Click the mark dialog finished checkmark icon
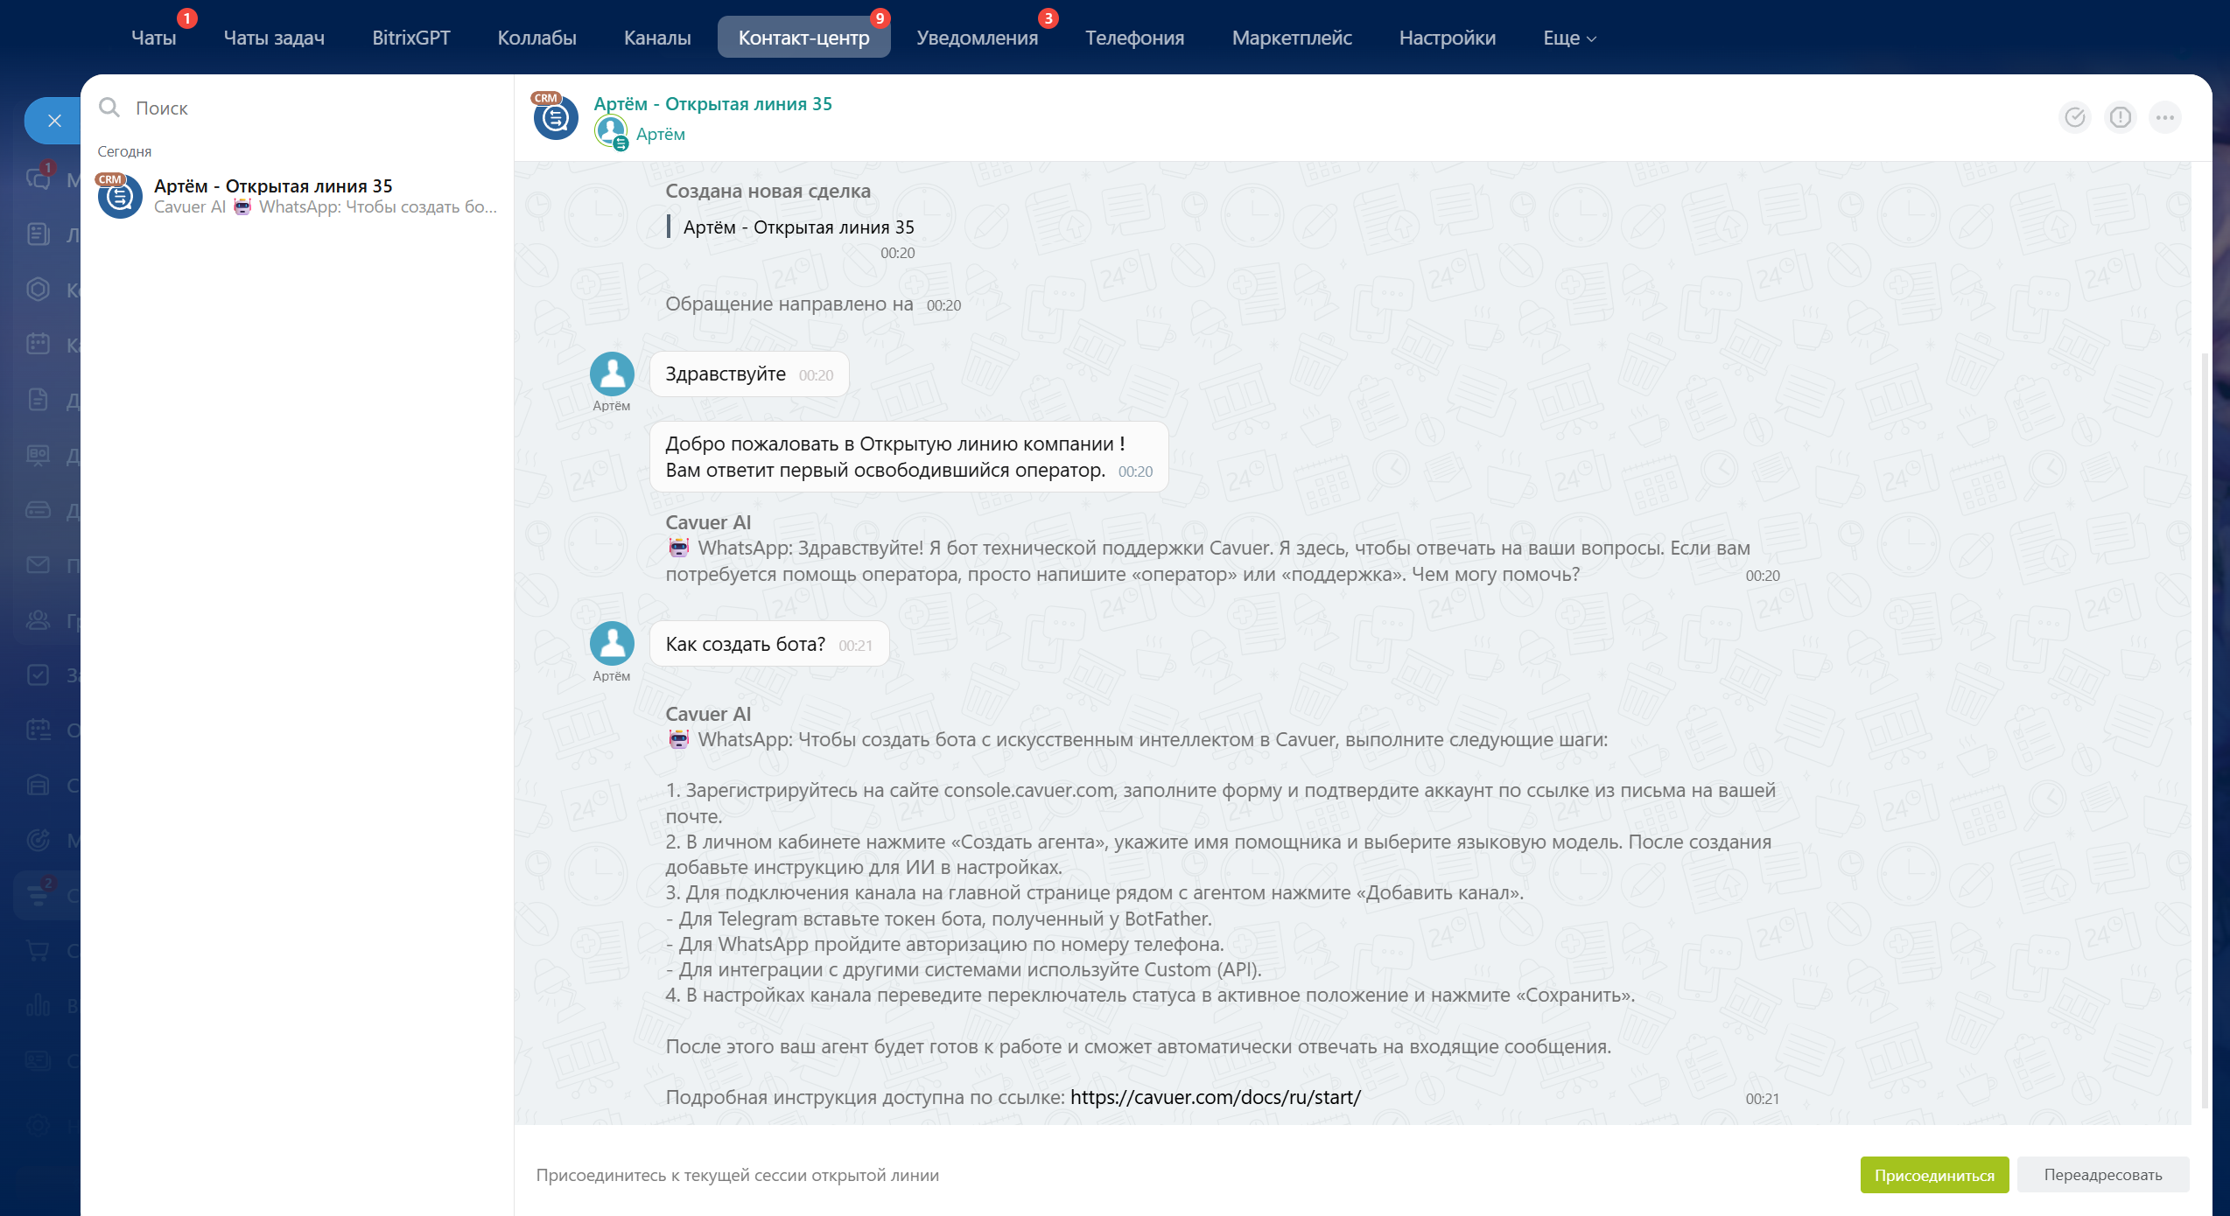This screenshot has height=1216, width=2230. (2074, 117)
